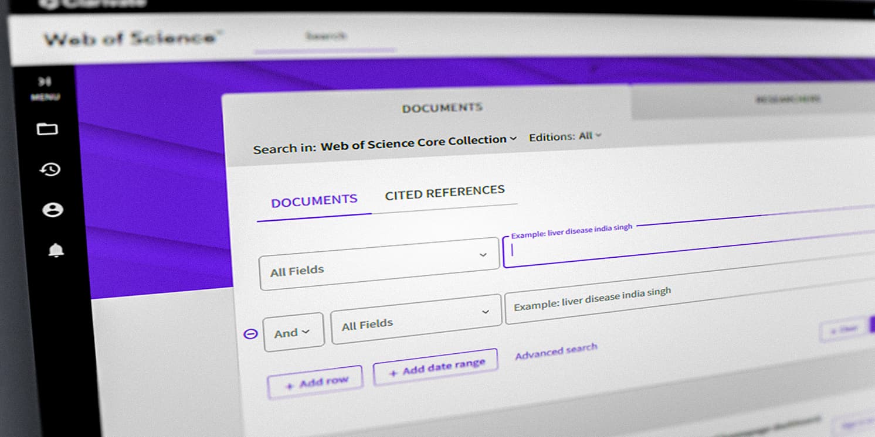
Task: Open first row All Fields dropdown
Action: click(x=379, y=264)
